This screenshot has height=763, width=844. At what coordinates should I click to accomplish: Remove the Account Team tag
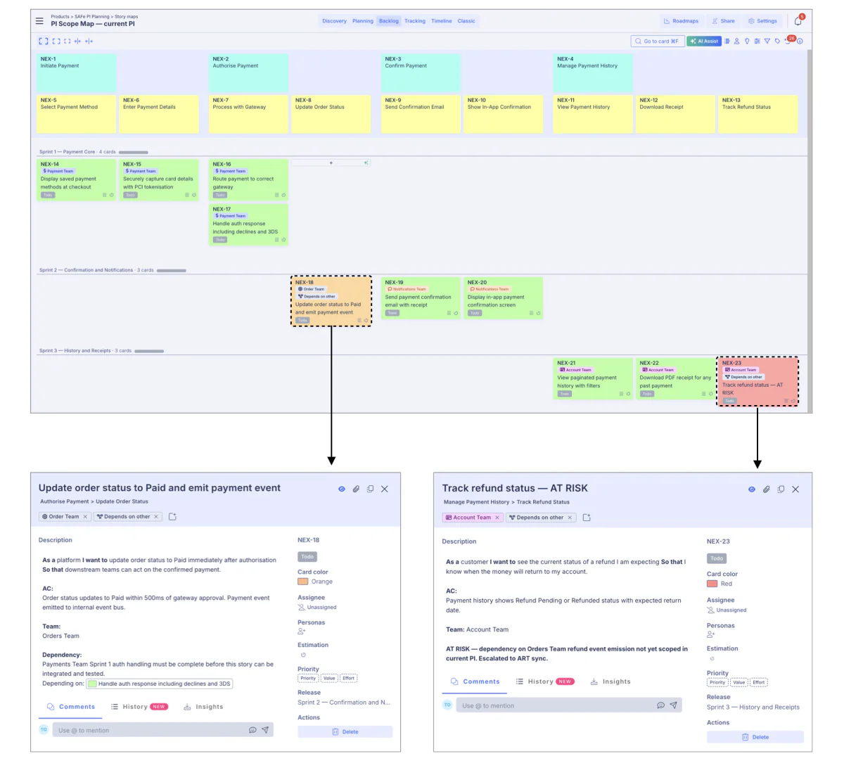point(497,518)
